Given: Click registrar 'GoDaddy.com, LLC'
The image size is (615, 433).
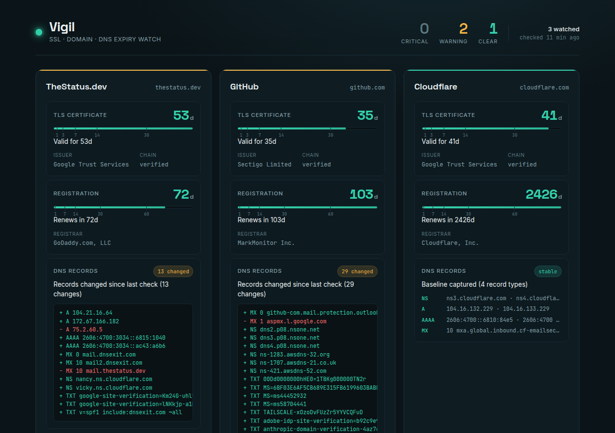Looking at the screenshot, I should coord(82,243).
